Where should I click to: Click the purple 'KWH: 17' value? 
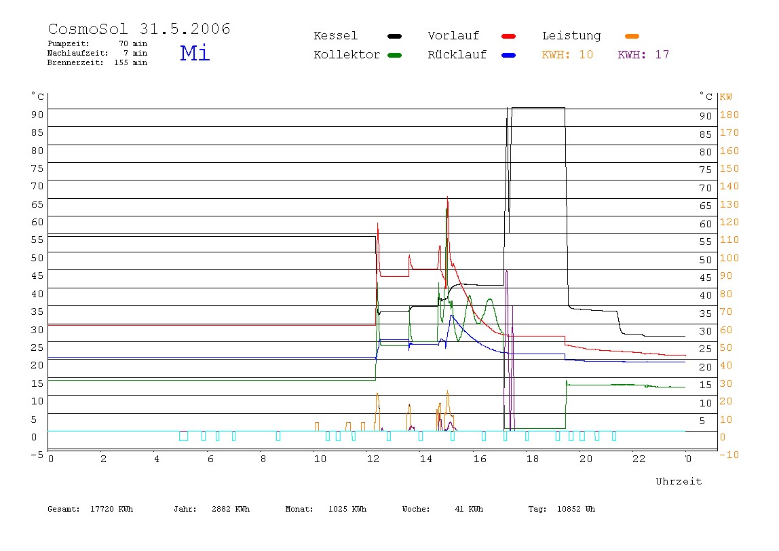[643, 55]
